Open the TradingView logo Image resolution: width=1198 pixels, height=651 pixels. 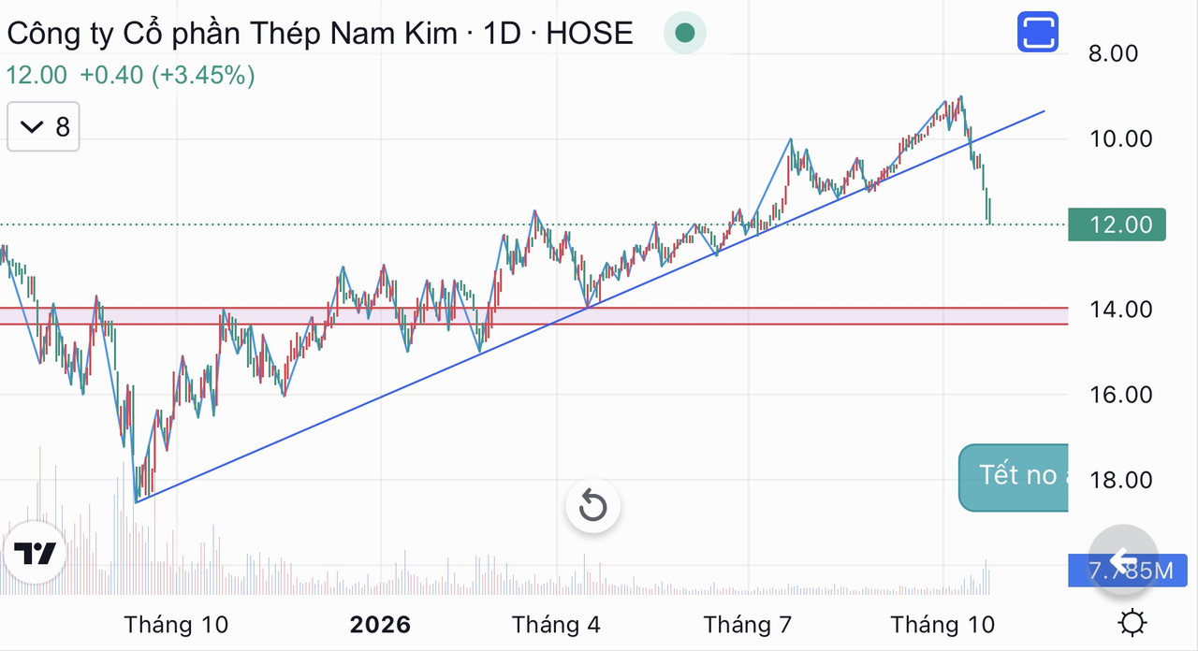pos(36,554)
